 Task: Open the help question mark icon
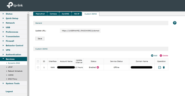coord(175,23)
